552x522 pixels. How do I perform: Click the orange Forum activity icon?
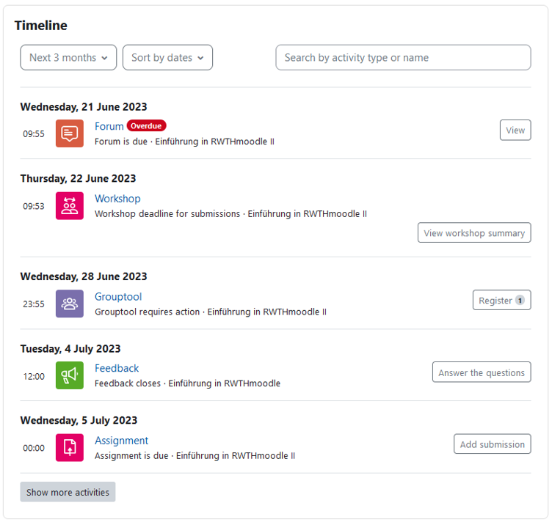(x=70, y=133)
